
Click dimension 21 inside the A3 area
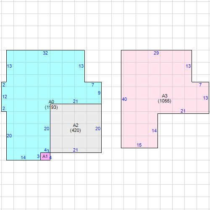coord(183,111)
